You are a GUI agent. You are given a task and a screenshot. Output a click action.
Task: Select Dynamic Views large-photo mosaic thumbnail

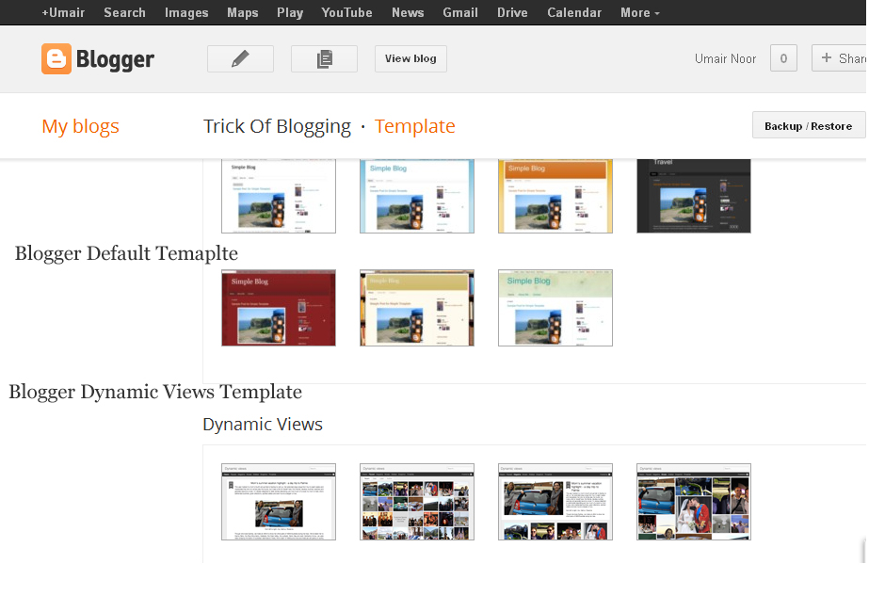pos(694,502)
